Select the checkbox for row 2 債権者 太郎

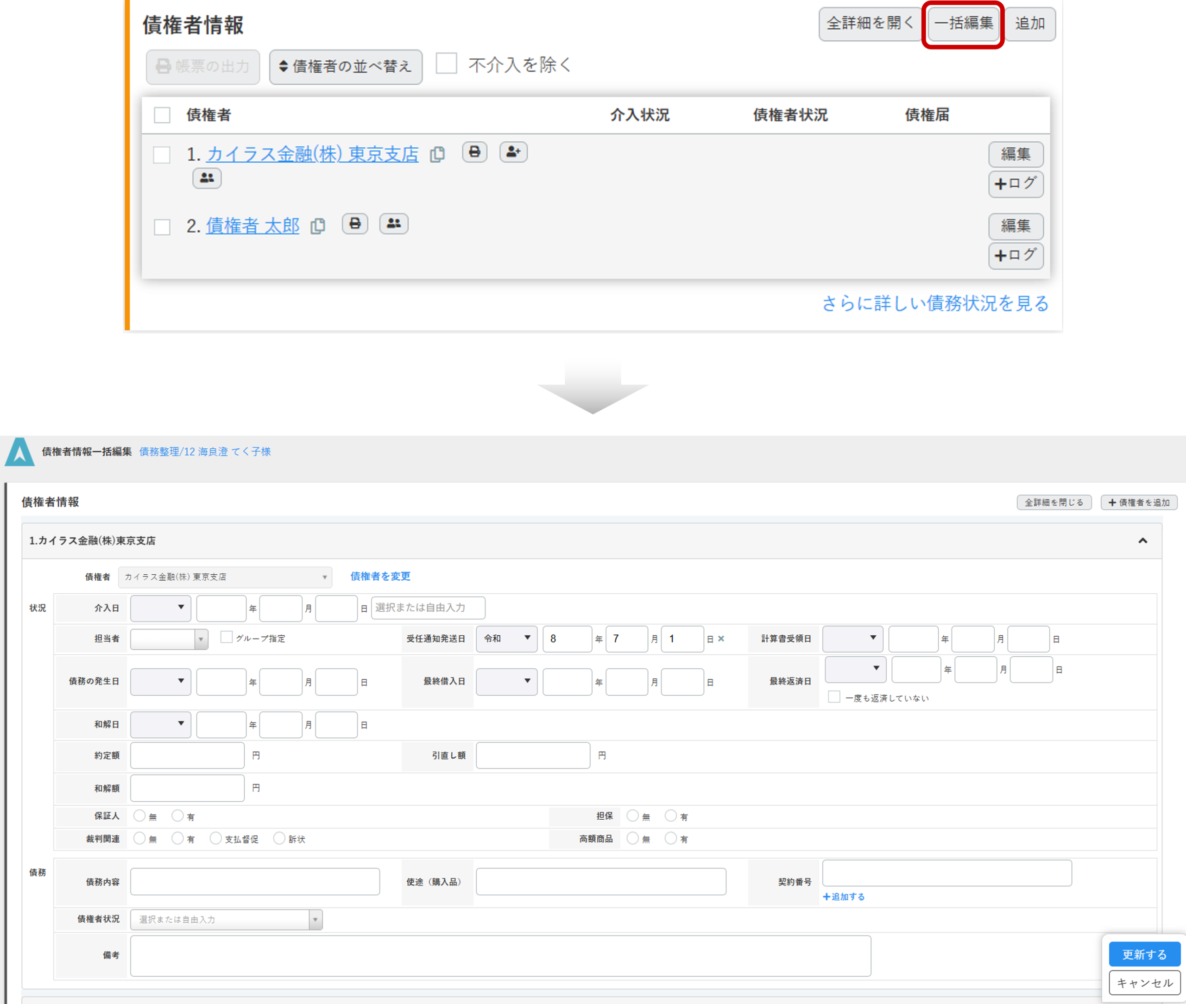[x=162, y=226]
